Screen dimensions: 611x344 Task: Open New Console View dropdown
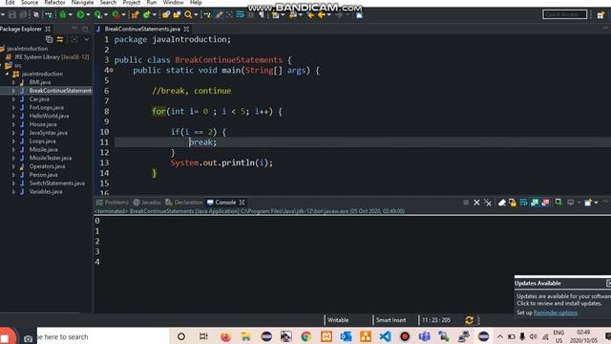point(596,203)
